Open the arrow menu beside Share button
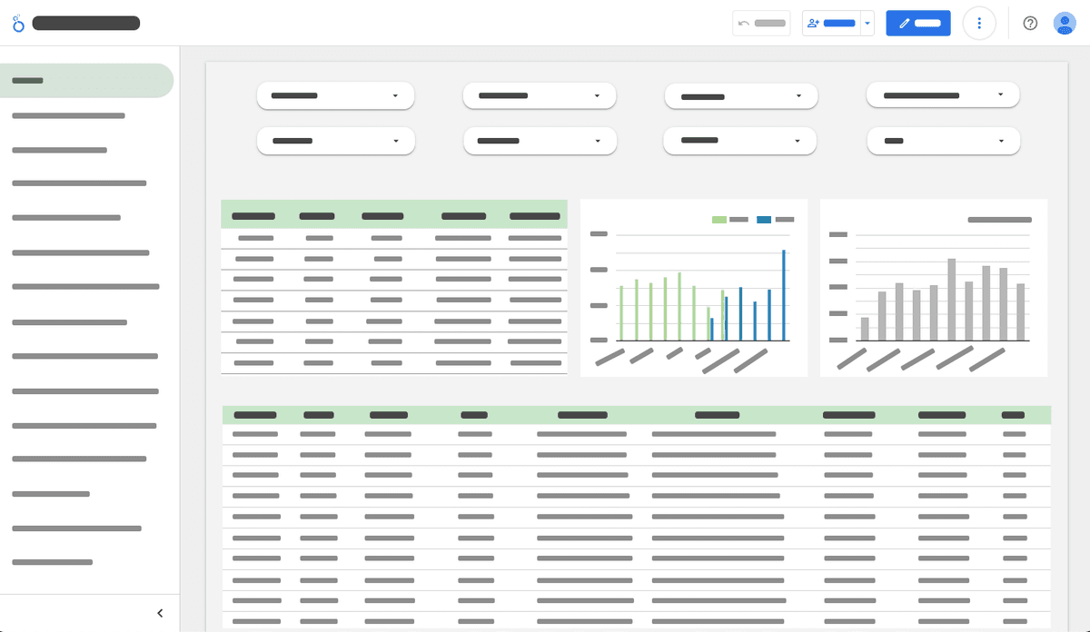The image size is (1090, 632). pyautogui.click(x=867, y=24)
